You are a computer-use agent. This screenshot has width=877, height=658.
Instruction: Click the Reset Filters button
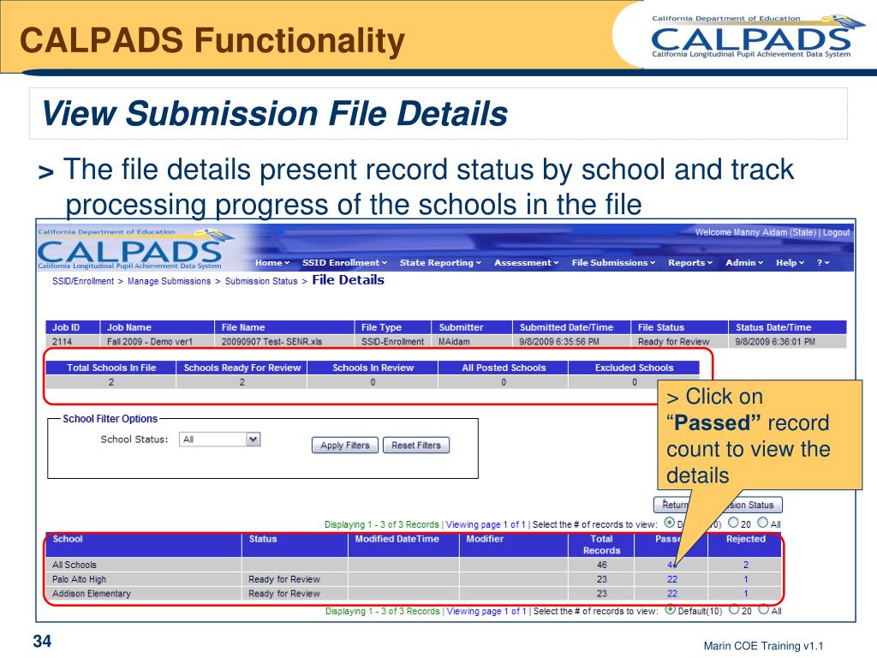[x=416, y=446]
